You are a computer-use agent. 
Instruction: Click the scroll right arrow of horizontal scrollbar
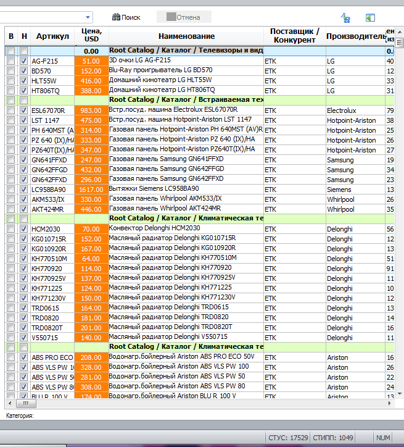(389, 403)
